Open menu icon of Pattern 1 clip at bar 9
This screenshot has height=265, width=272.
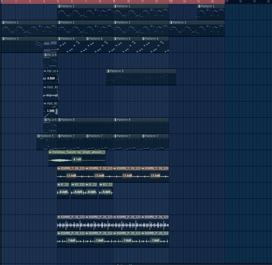pos(115,6)
